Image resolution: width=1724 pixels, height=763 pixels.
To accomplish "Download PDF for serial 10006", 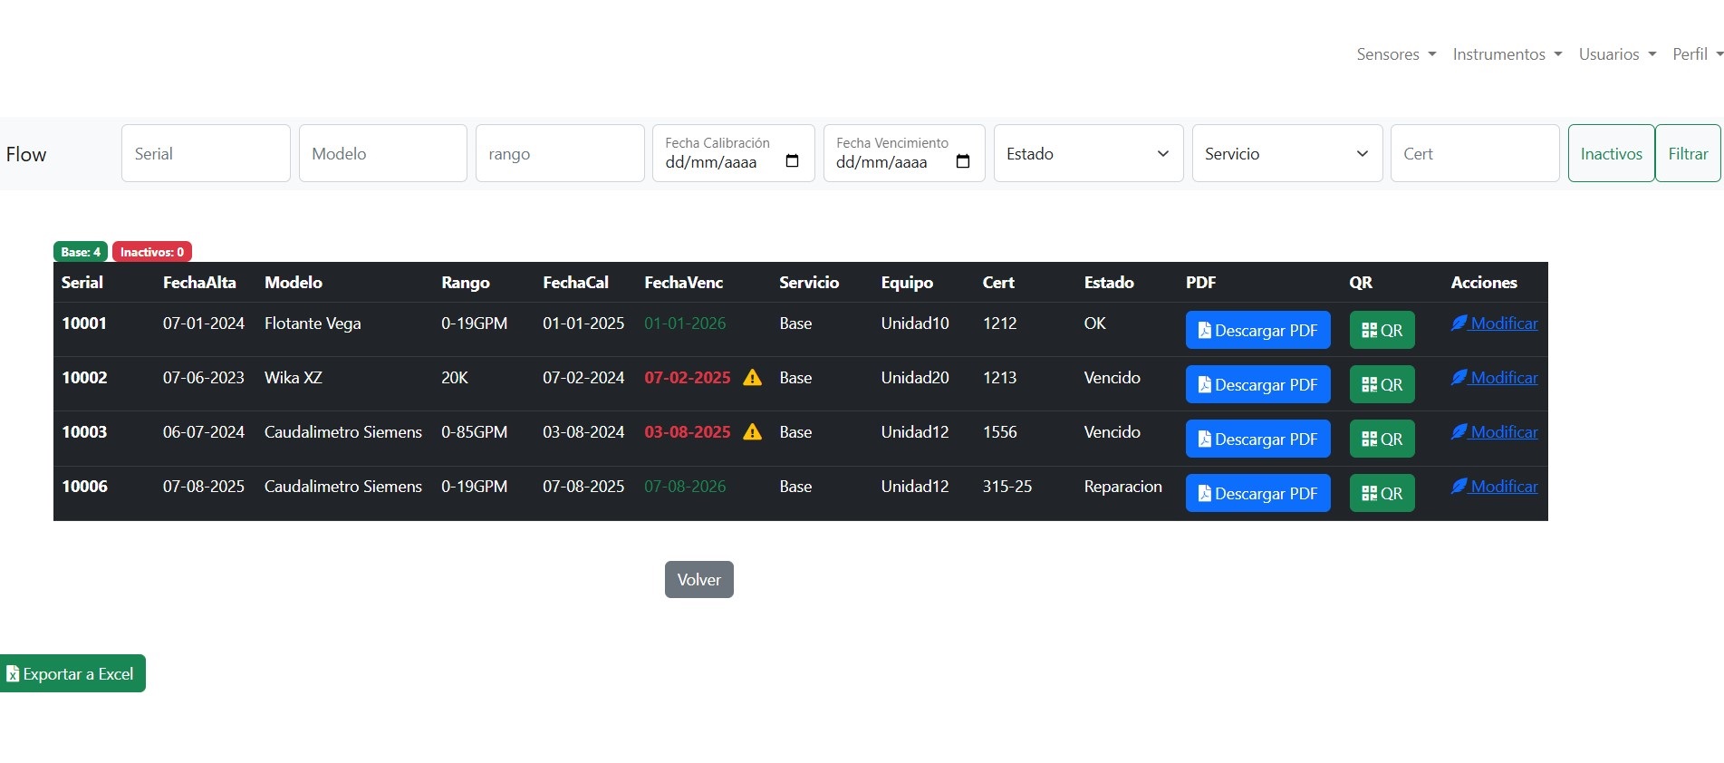I will [x=1257, y=493].
